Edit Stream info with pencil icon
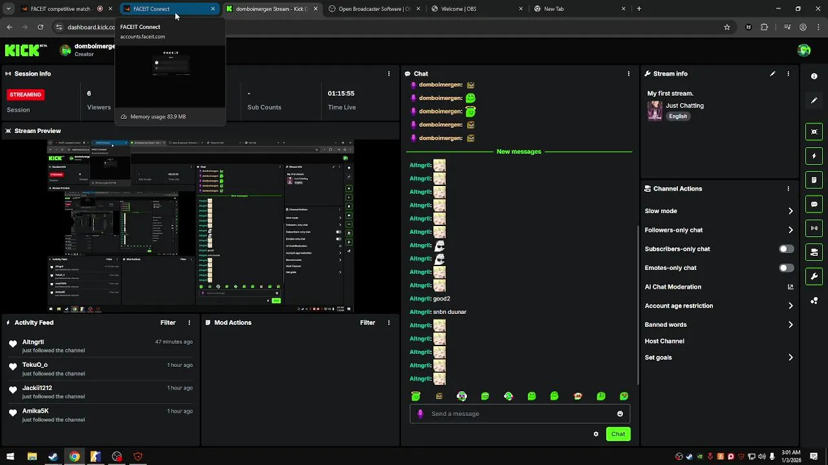The image size is (828, 465). click(772, 74)
